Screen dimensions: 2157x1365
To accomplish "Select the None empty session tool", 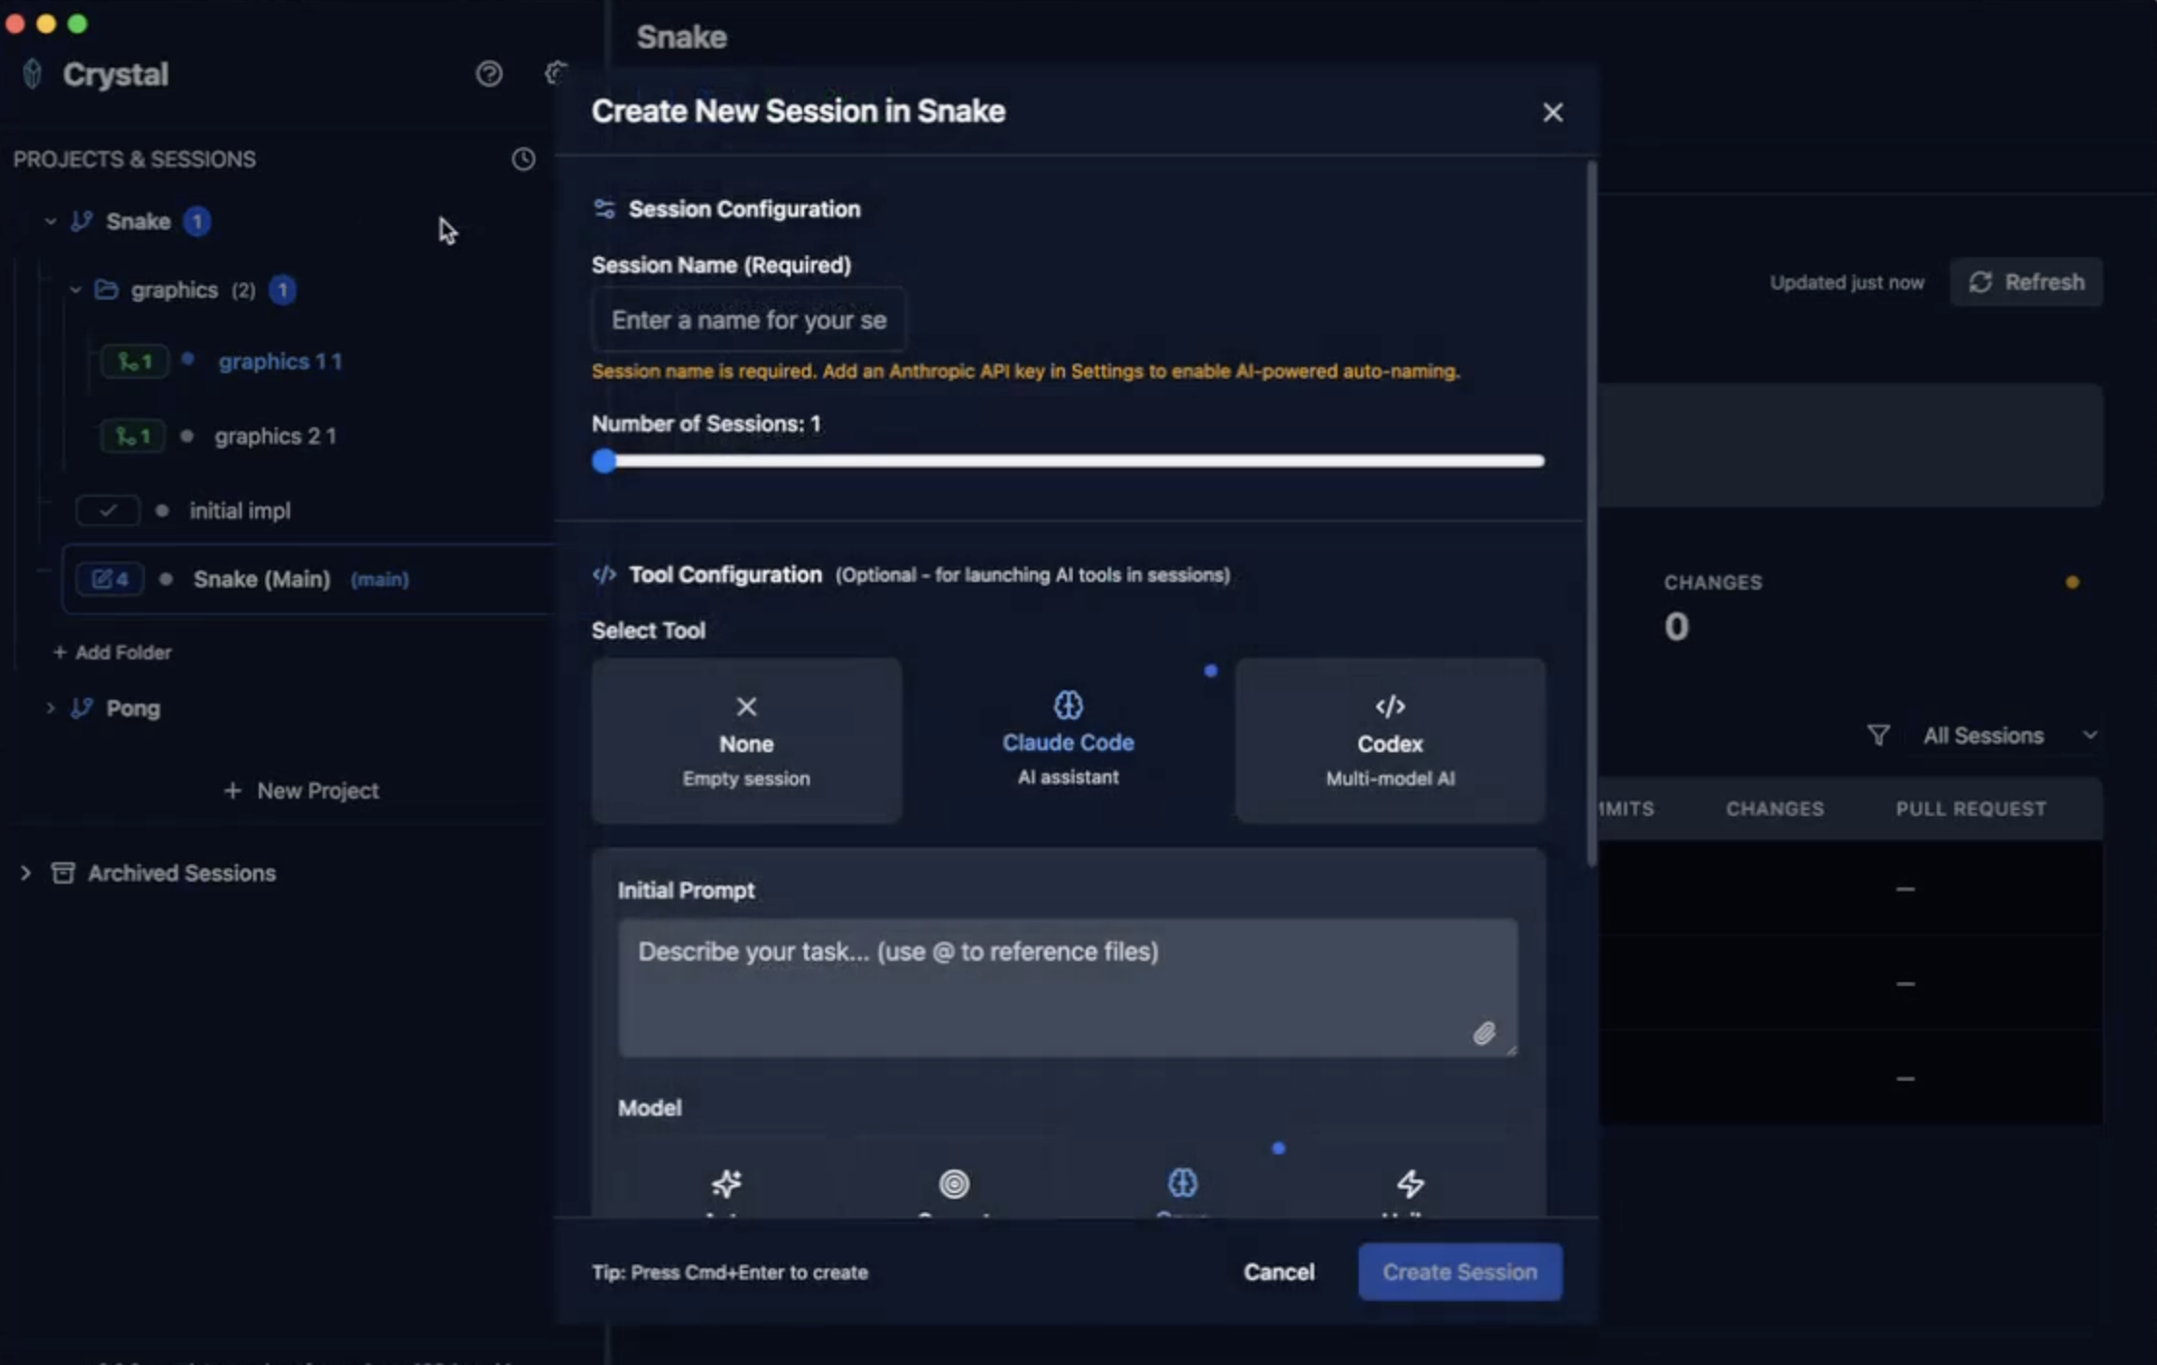I will [x=746, y=741].
